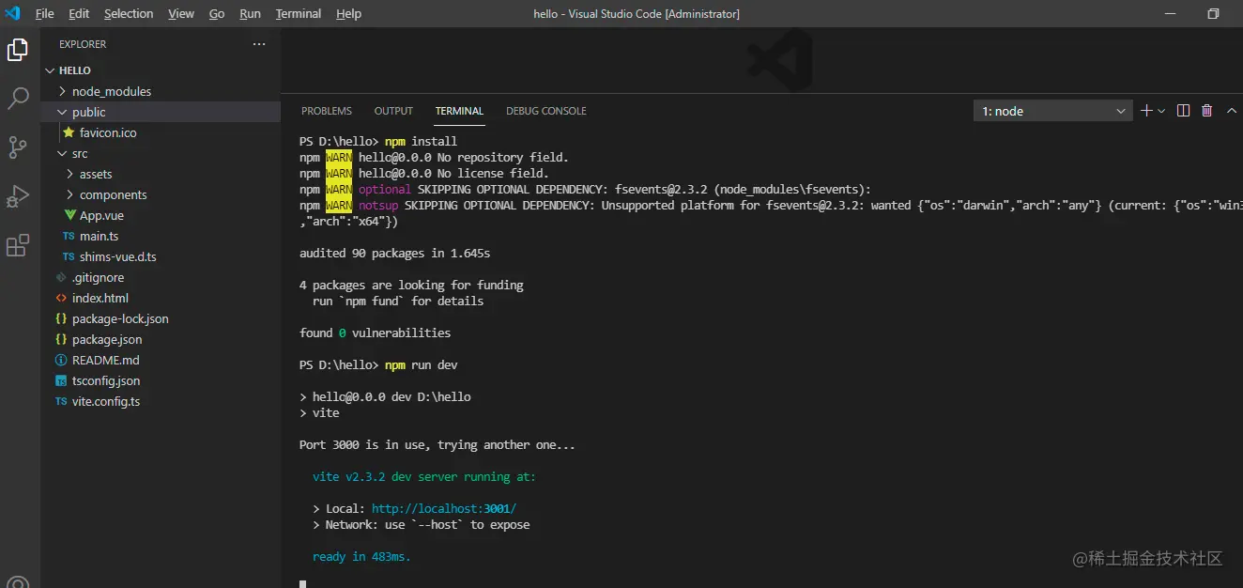
Task: Switch to the PROBLEMS tab
Action: (327, 111)
